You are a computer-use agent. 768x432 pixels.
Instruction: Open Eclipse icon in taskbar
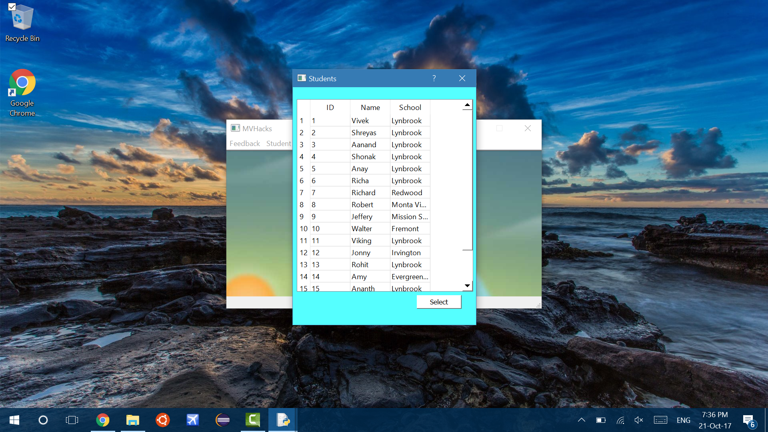coord(223,420)
